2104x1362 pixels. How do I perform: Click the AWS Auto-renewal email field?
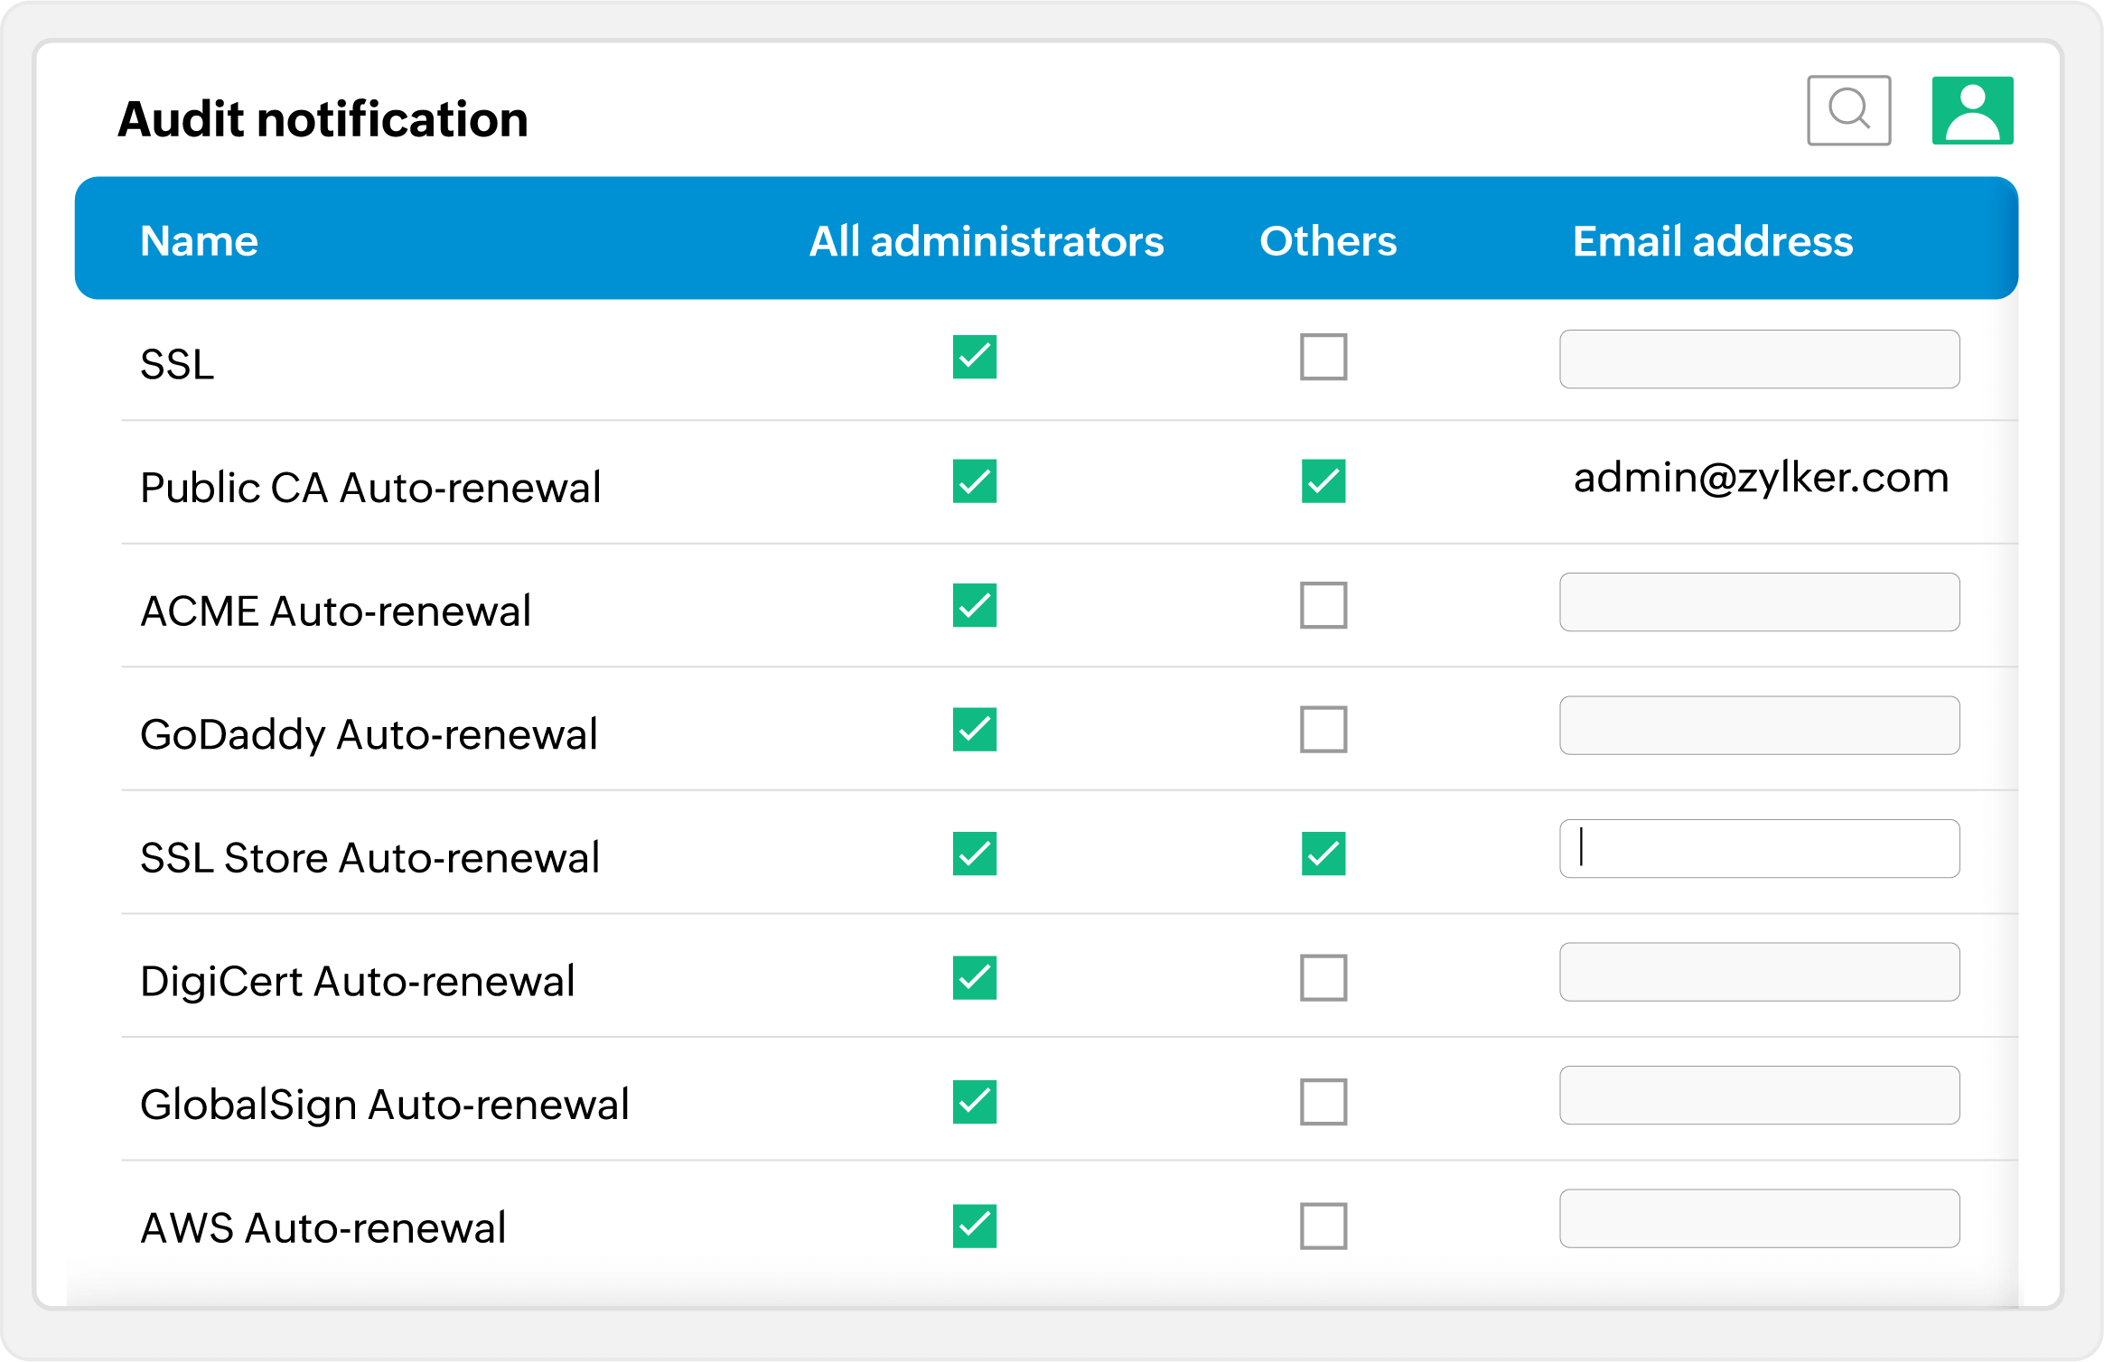coord(1759,1218)
